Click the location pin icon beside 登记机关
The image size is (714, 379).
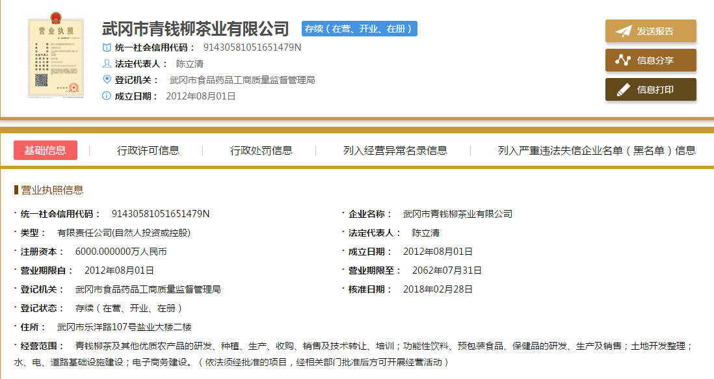[x=107, y=79]
